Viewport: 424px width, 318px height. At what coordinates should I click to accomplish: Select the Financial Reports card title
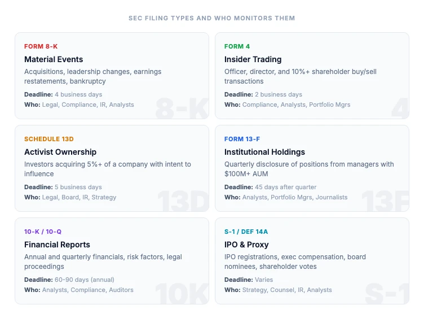pyautogui.click(x=57, y=245)
